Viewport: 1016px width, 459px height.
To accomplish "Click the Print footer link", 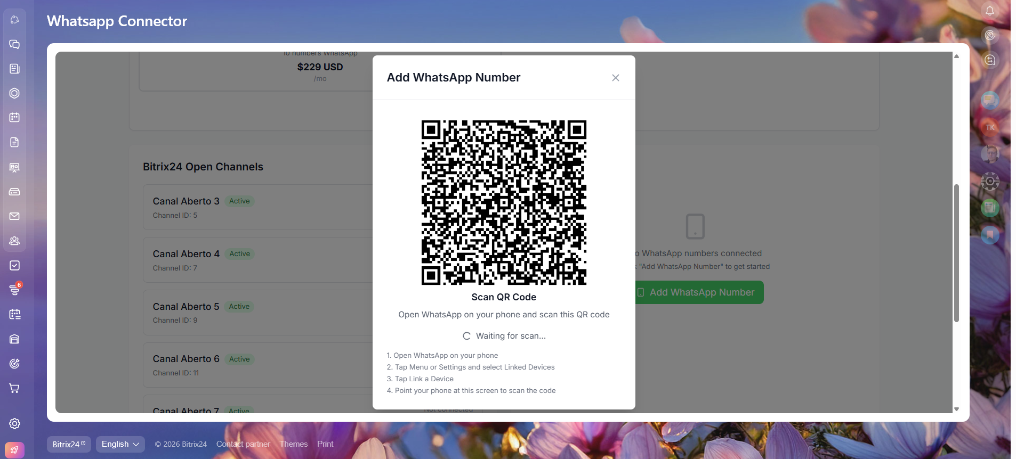I will 325,444.
